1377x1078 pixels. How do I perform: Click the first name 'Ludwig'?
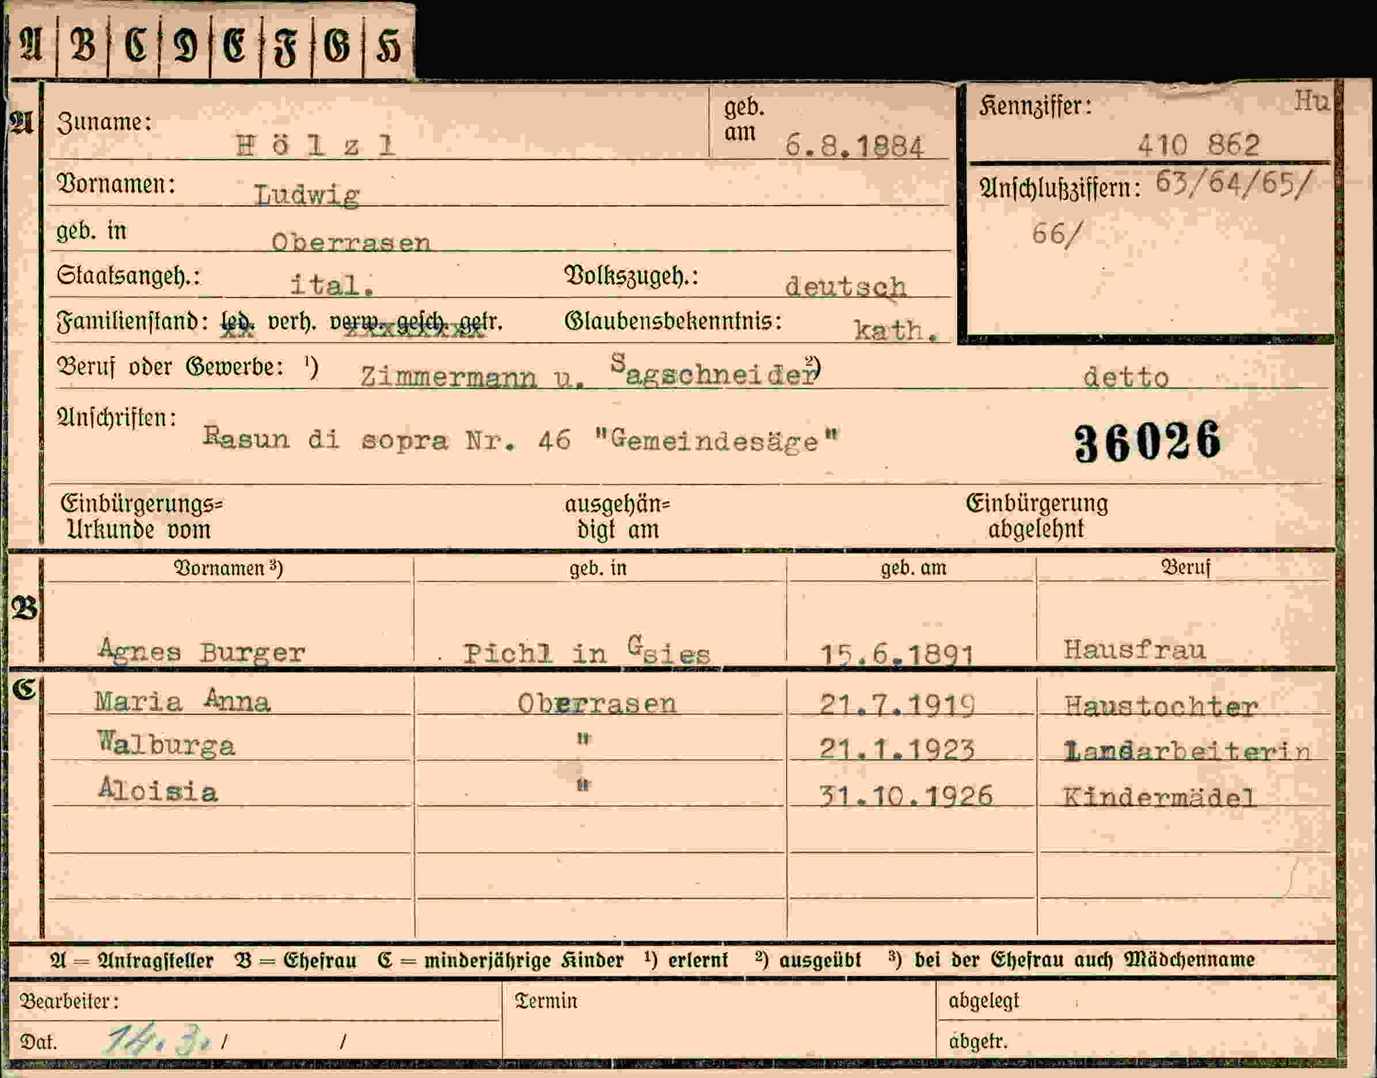[307, 195]
